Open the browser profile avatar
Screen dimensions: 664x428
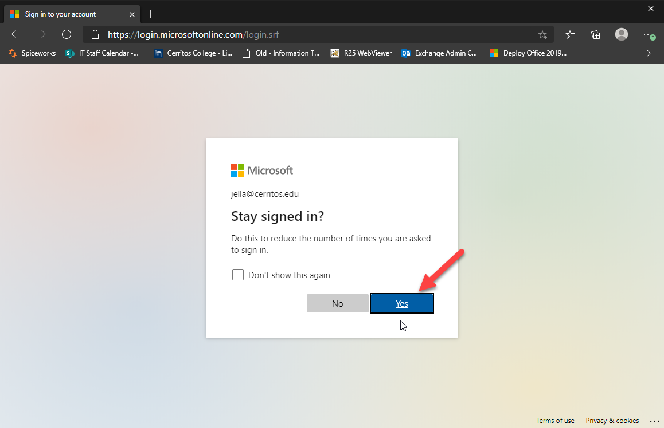621,34
